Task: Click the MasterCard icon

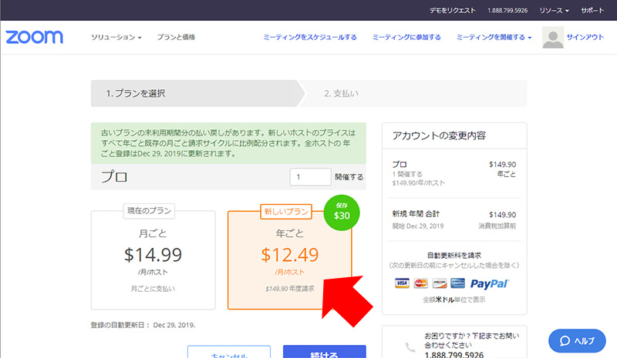Action: 420,284
